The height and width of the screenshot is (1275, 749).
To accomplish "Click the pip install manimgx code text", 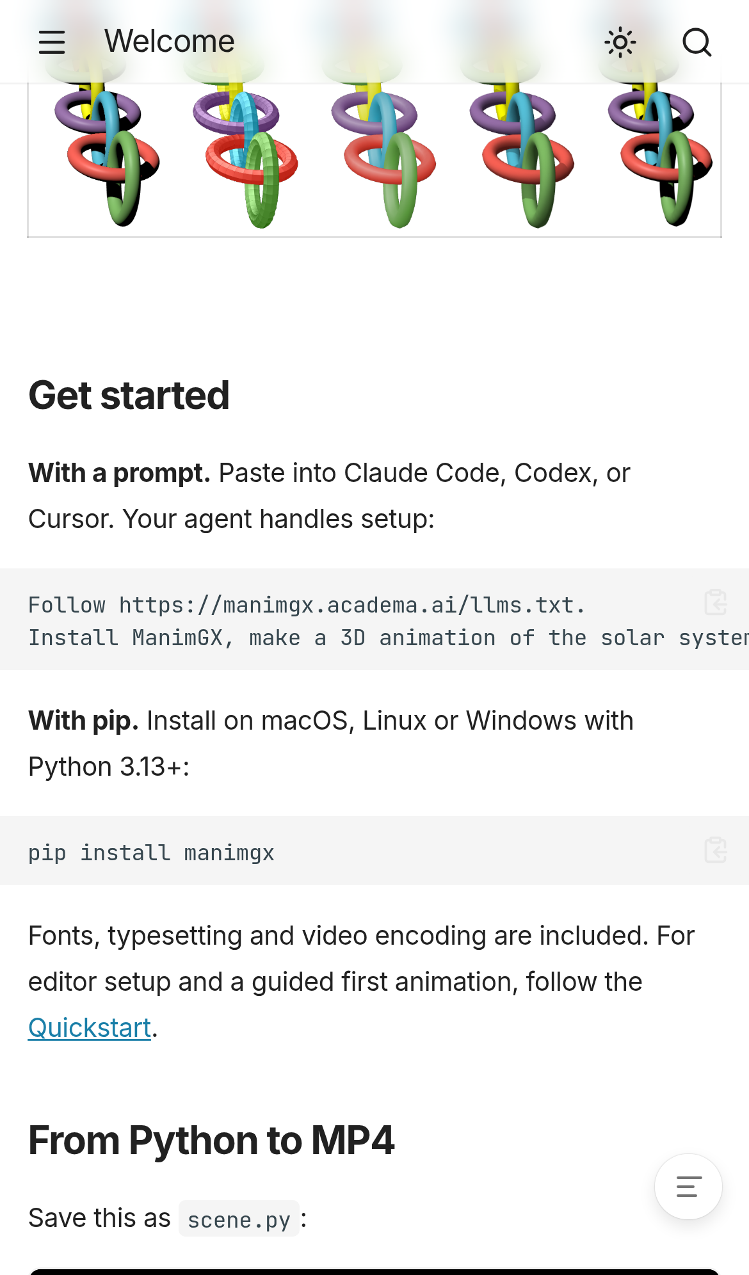I will 151,853.
